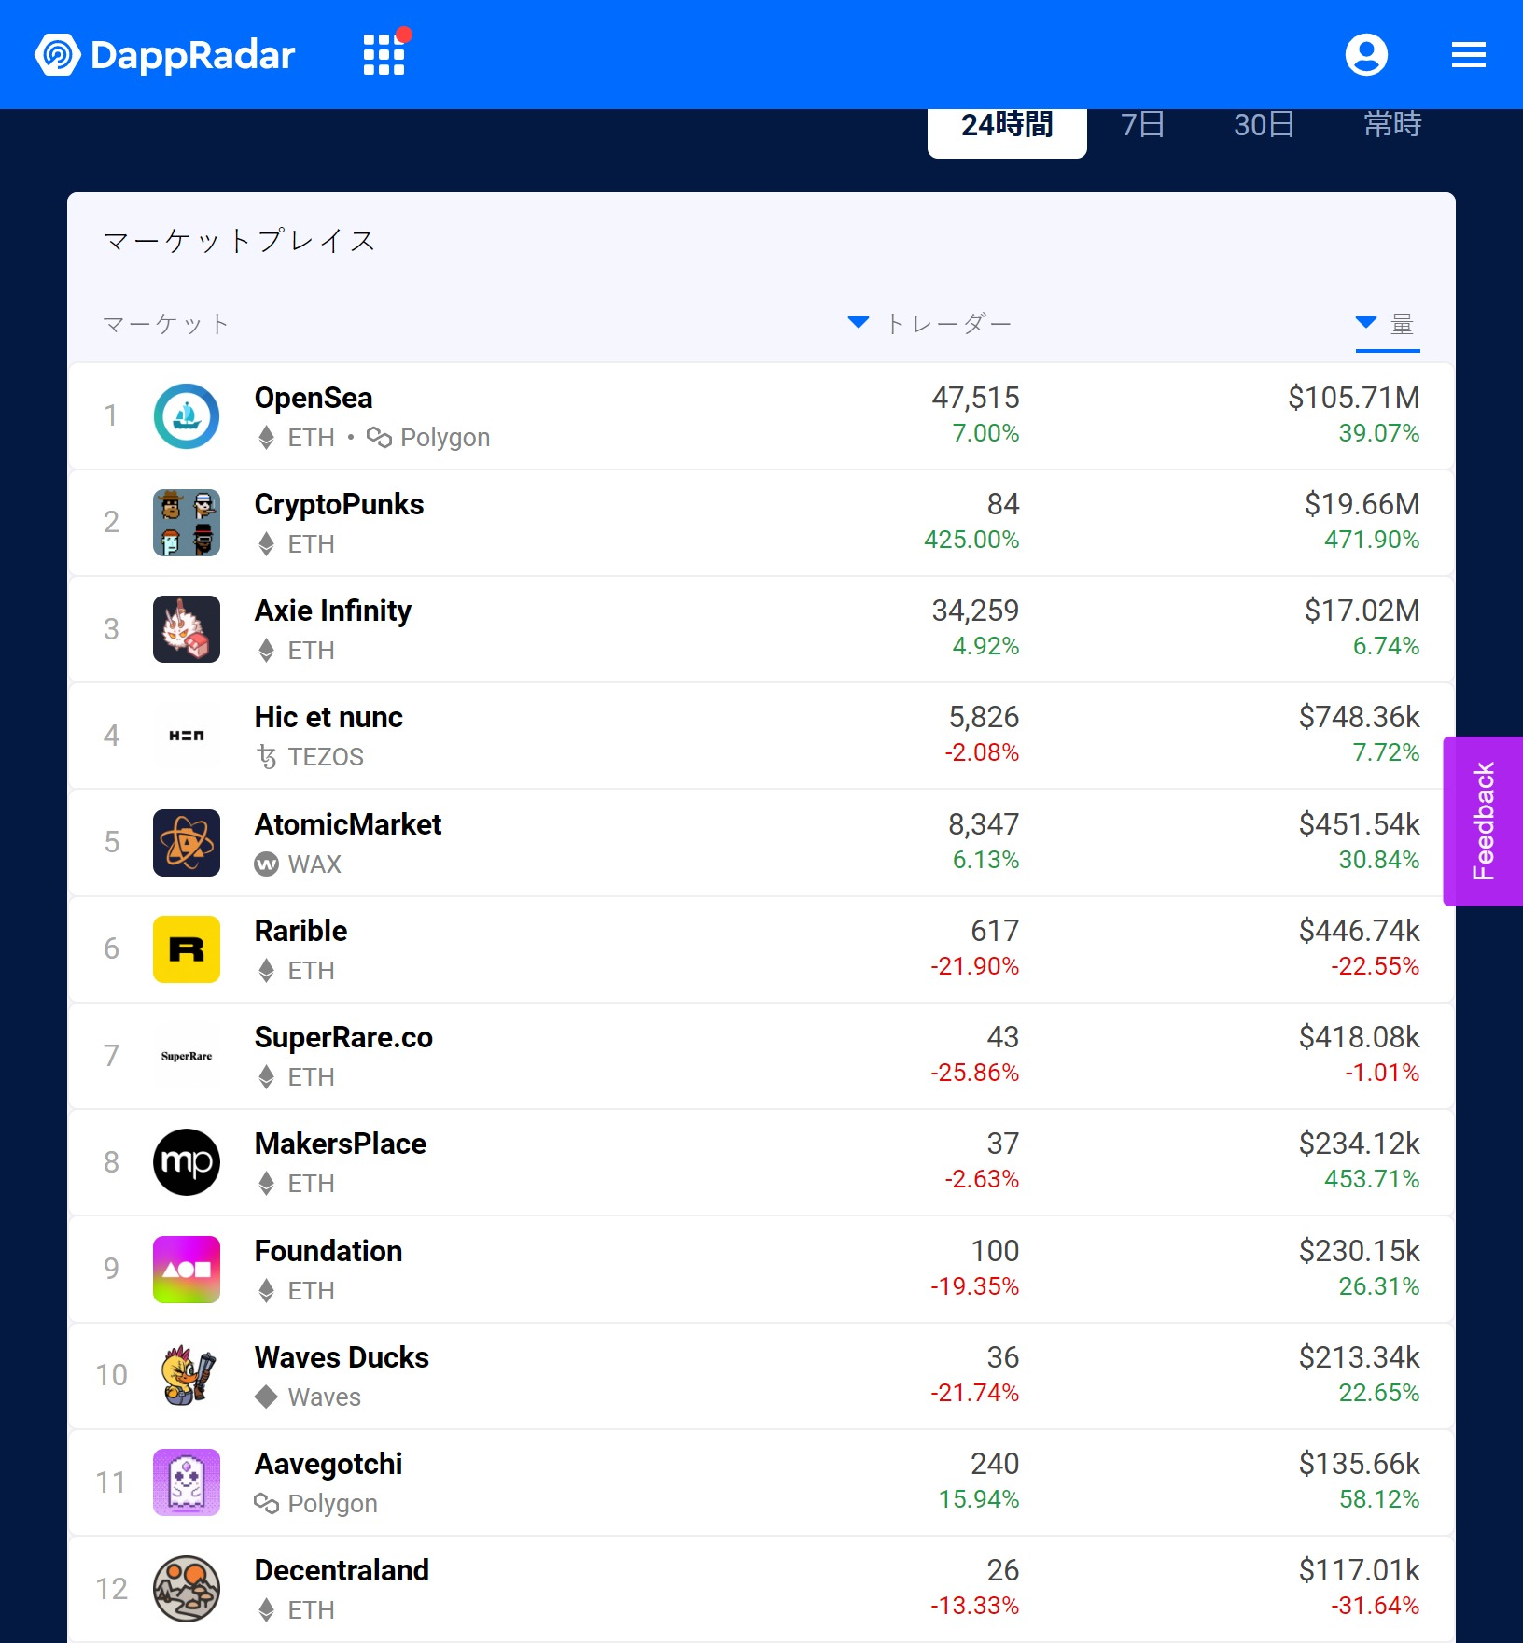Viewport: 1523px width, 1643px height.
Task: Click the MakersPlace mp logo
Action: 187,1162
